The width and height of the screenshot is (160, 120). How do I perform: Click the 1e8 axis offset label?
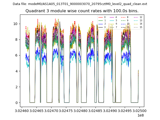coord(140,115)
